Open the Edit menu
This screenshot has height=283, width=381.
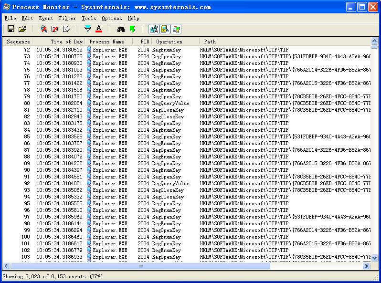click(27, 19)
